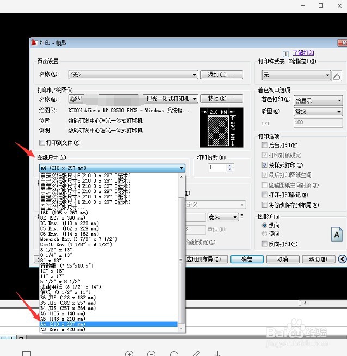Click the paper size list scrollbar thumb
This screenshot has height=356, width=347.
click(x=181, y=260)
